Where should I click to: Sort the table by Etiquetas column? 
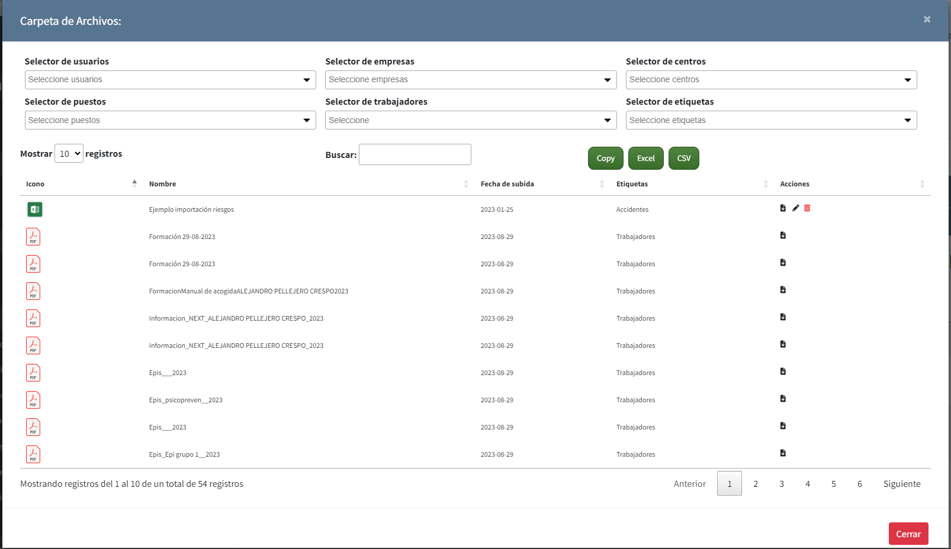[x=692, y=184]
